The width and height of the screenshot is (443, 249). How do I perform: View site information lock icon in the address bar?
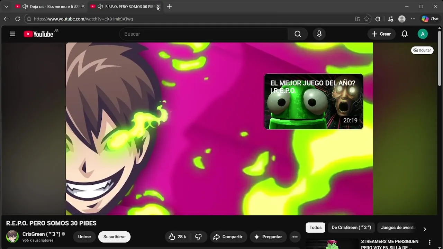[29, 19]
